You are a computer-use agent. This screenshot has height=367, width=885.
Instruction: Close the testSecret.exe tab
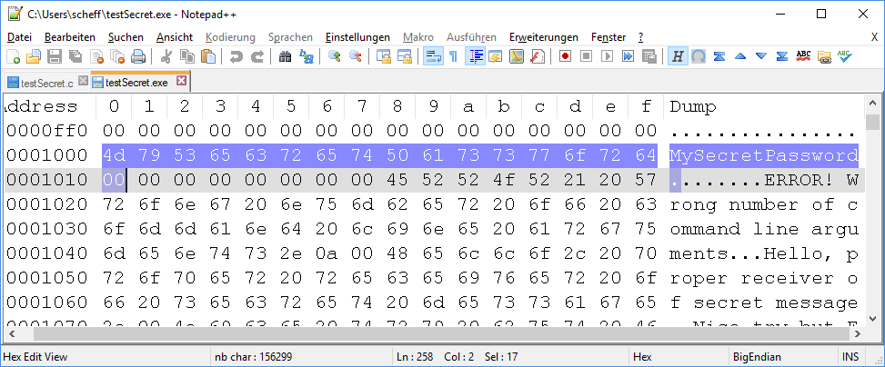coord(181,81)
